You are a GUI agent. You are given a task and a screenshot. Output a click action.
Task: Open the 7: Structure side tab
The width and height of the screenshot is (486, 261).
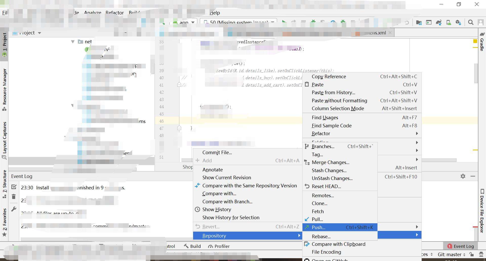pos(4,184)
